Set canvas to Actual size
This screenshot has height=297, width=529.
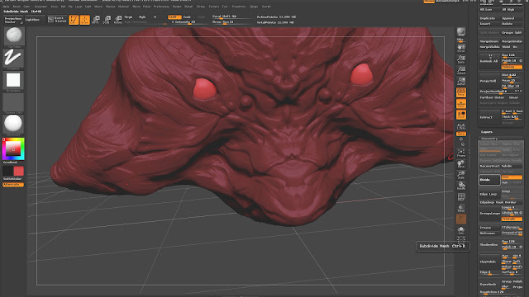tap(461, 70)
